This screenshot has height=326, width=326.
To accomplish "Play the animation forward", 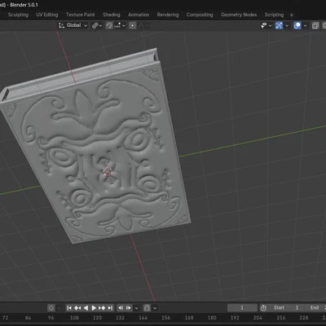I will (x=94, y=308).
